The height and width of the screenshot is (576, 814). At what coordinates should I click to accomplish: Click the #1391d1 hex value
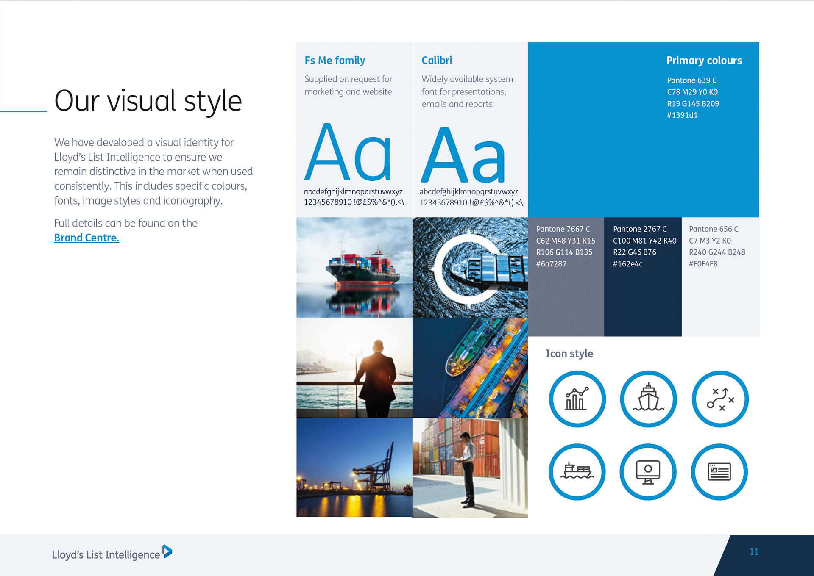pos(682,115)
